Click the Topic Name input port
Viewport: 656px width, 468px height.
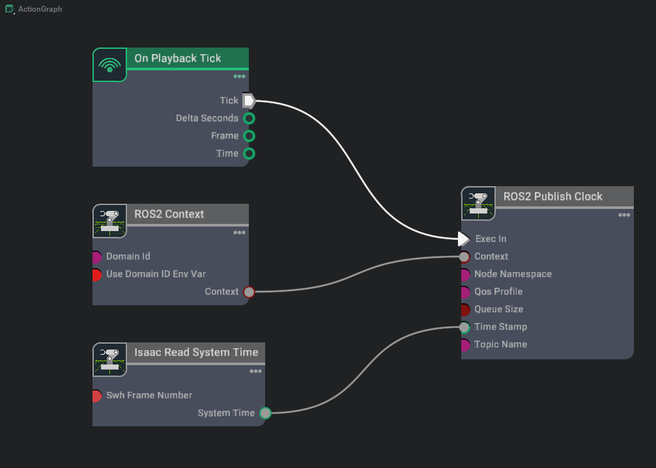(x=465, y=345)
